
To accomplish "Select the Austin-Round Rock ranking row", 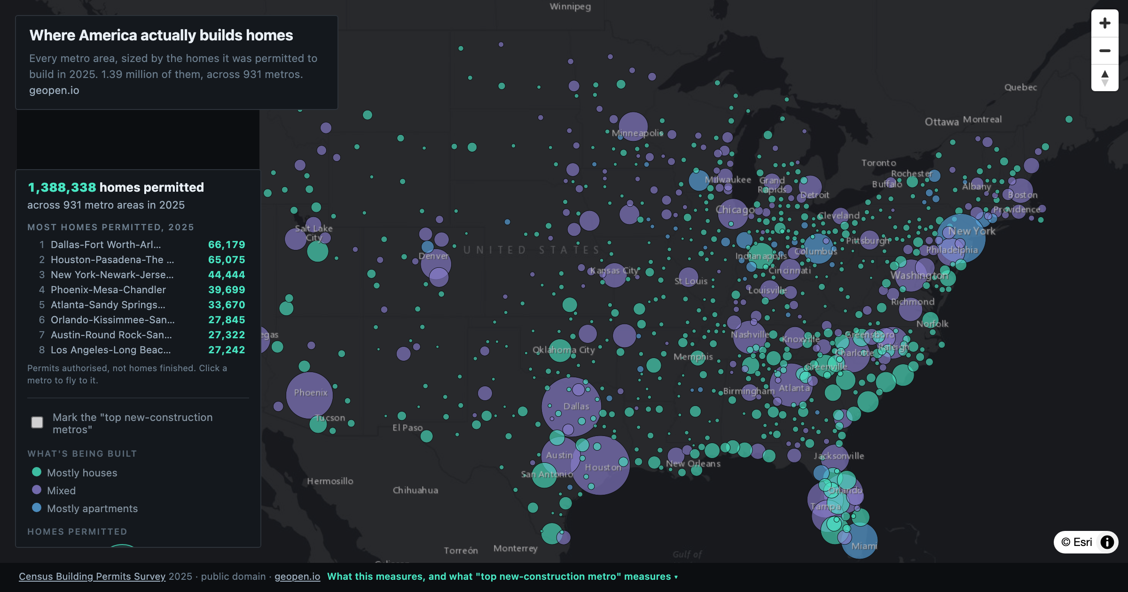I will 137,335.
